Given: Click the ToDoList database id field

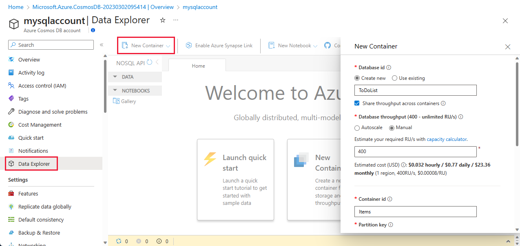Looking at the screenshot, I should pyautogui.click(x=416, y=90).
